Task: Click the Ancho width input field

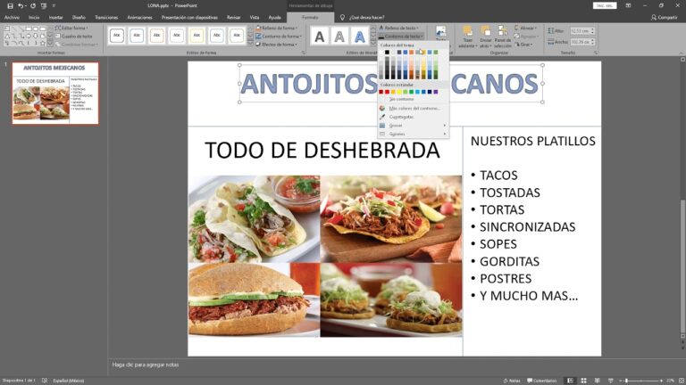Action: pyautogui.click(x=580, y=42)
